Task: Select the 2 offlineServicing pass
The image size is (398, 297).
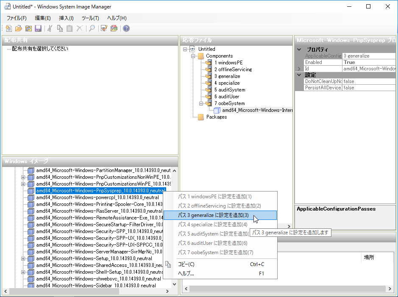Action: (x=233, y=69)
